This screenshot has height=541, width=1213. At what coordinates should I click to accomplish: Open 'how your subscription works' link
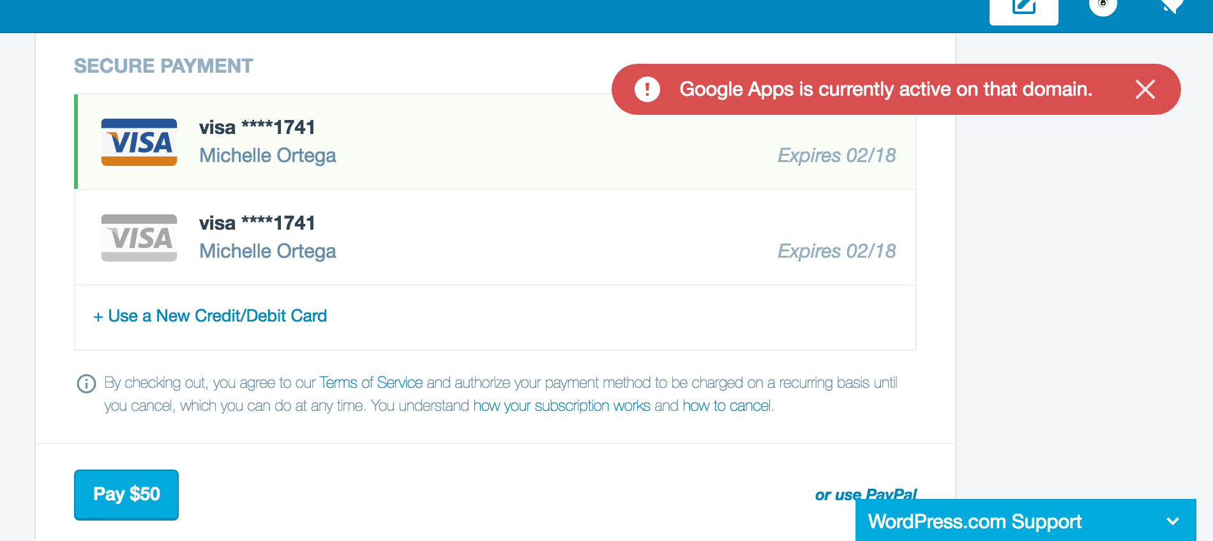pos(561,406)
